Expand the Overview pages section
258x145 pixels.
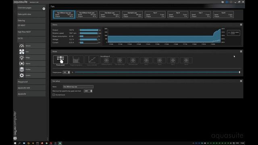[31, 8]
